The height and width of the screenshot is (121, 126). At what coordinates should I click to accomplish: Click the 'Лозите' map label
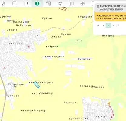(x=101, y=117)
